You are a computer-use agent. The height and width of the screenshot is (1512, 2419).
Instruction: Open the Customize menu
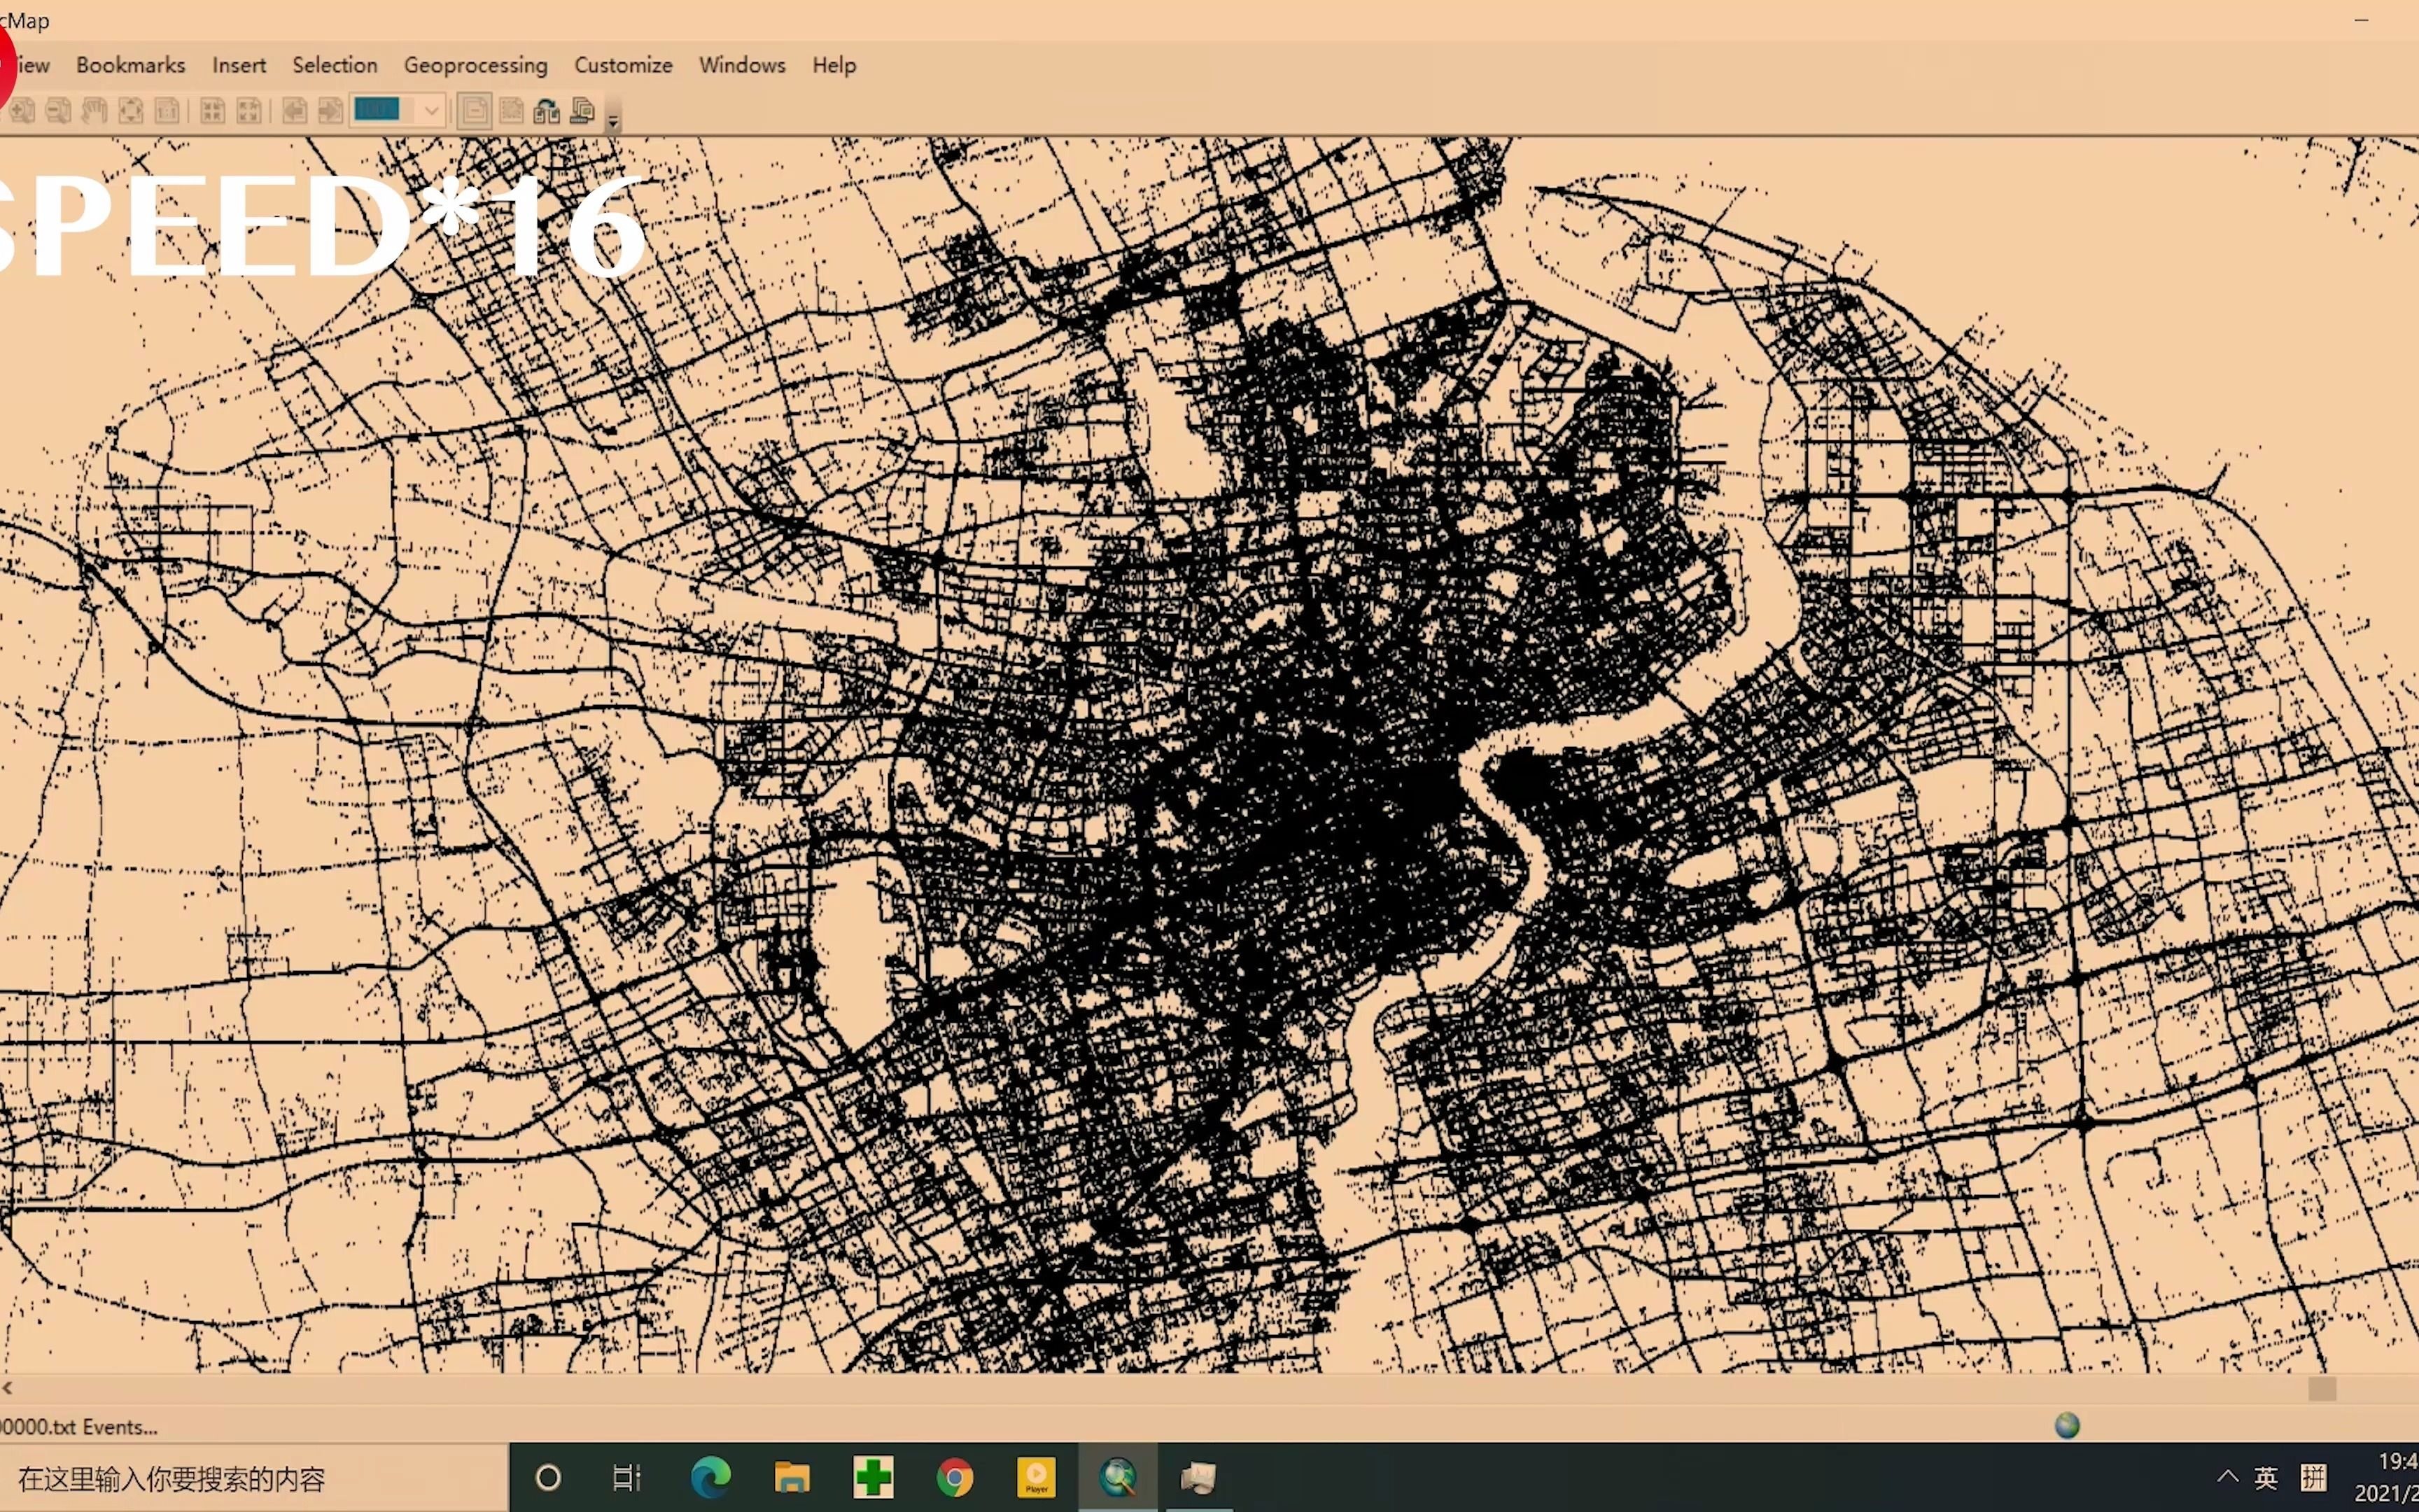tap(623, 65)
